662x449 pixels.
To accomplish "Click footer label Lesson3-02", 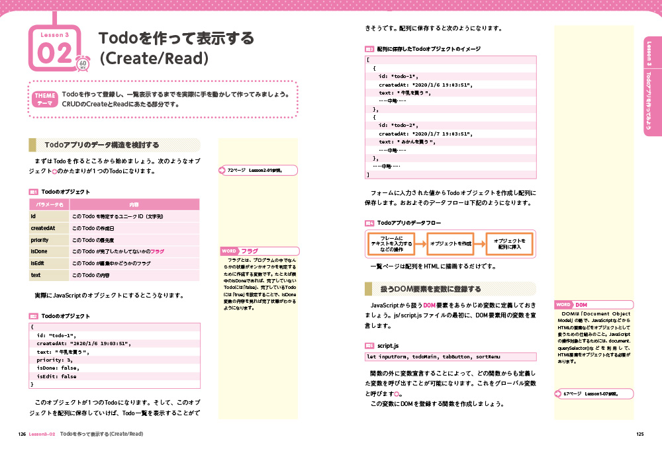I will [42, 434].
